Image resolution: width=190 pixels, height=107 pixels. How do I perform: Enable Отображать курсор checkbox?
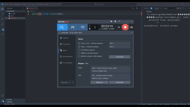pos(79,50)
